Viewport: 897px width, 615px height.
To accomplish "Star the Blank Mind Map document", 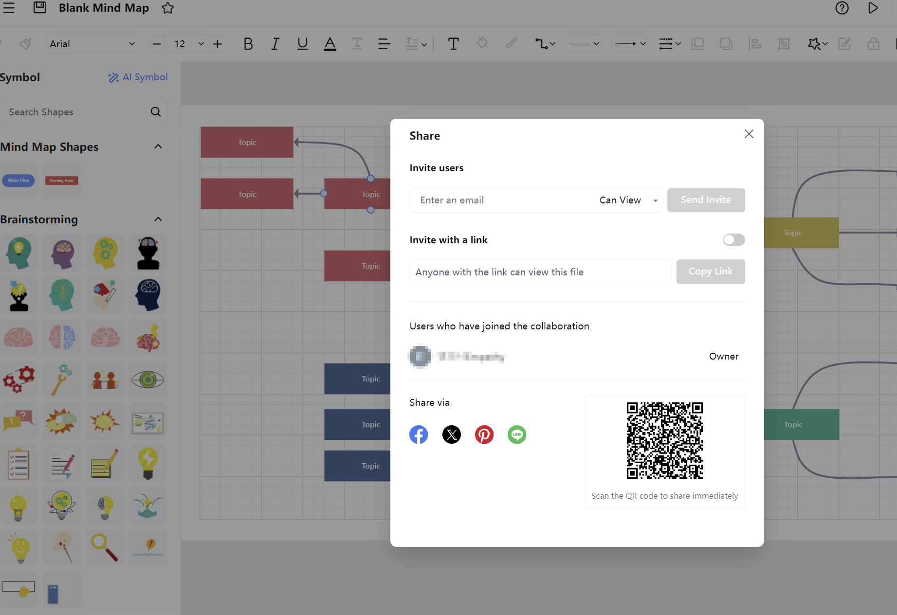I will point(168,8).
